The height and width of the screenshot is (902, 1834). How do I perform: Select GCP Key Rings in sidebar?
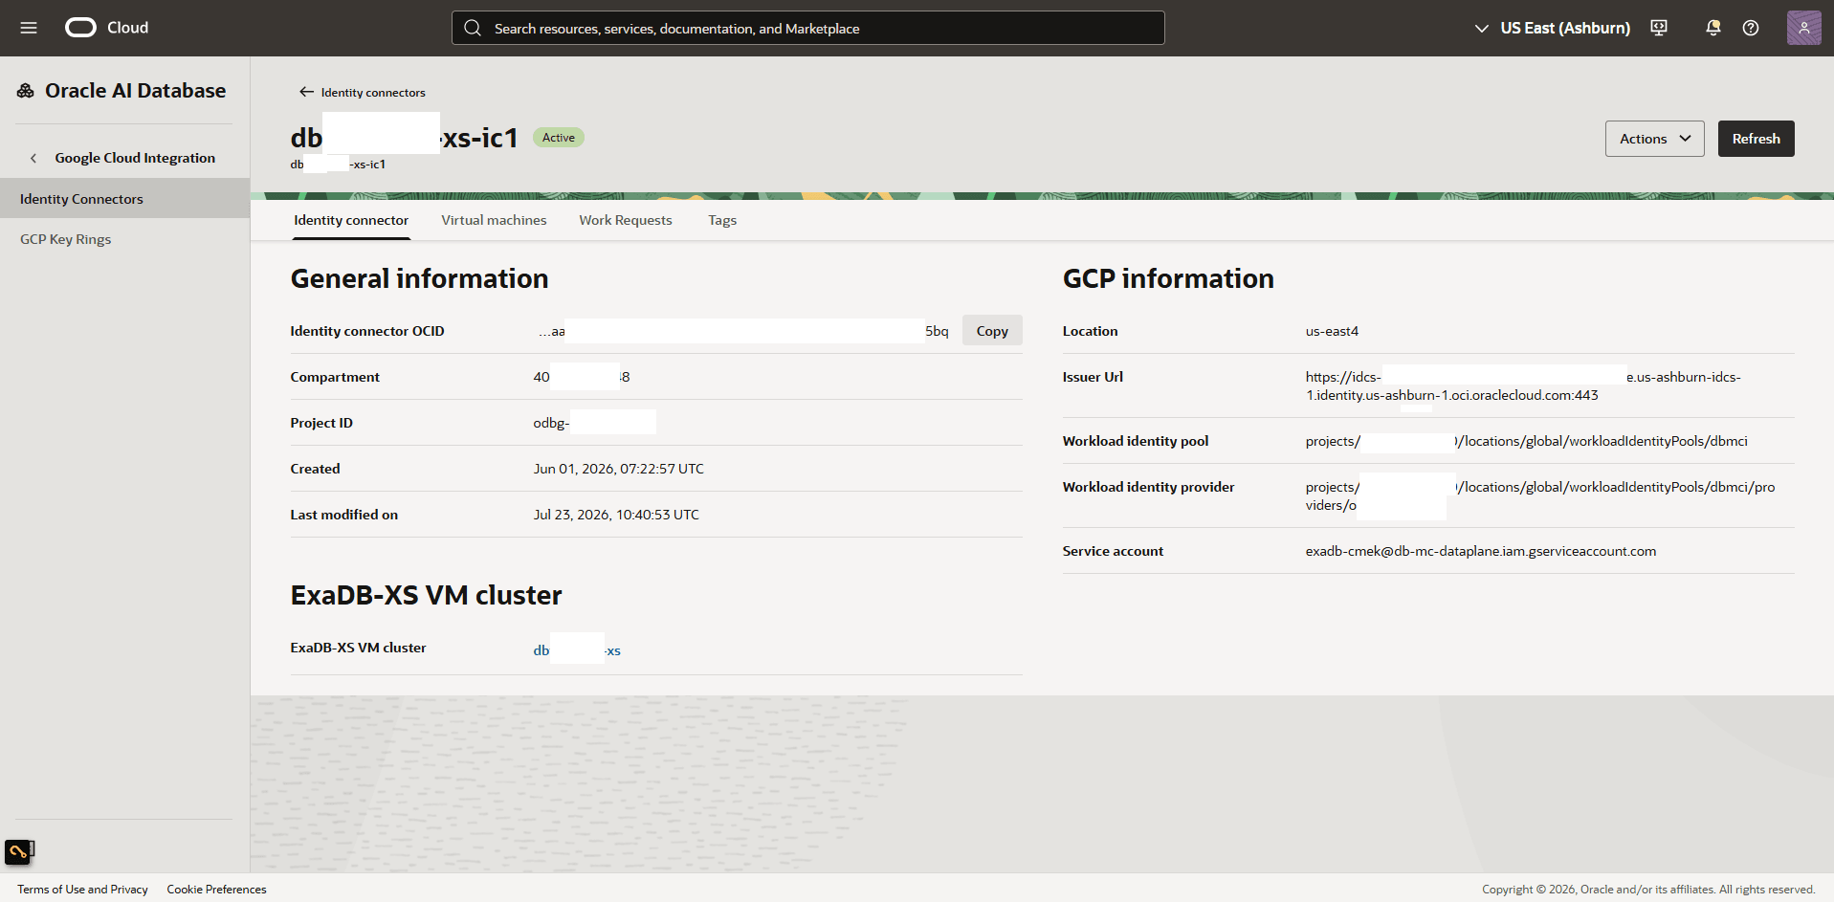pos(124,239)
